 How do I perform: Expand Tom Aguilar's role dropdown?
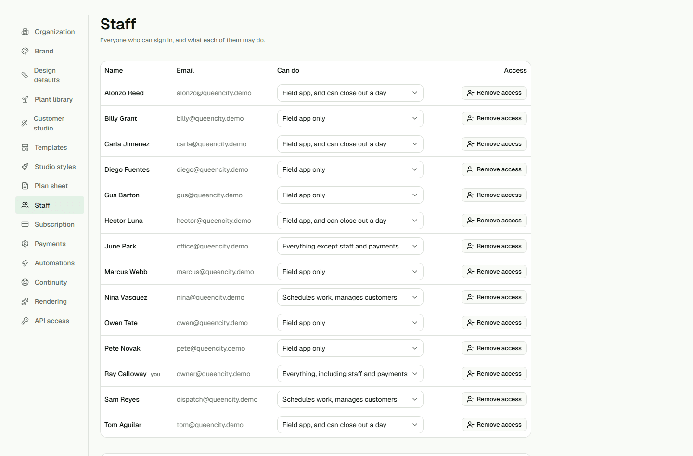point(350,425)
